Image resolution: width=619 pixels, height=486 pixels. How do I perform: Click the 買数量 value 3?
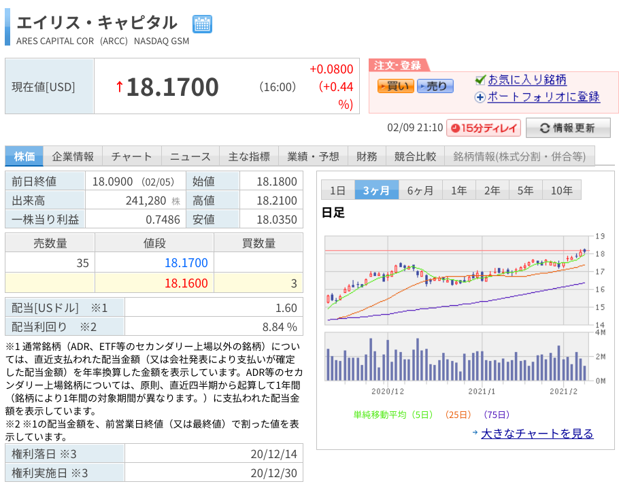(294, 283)
